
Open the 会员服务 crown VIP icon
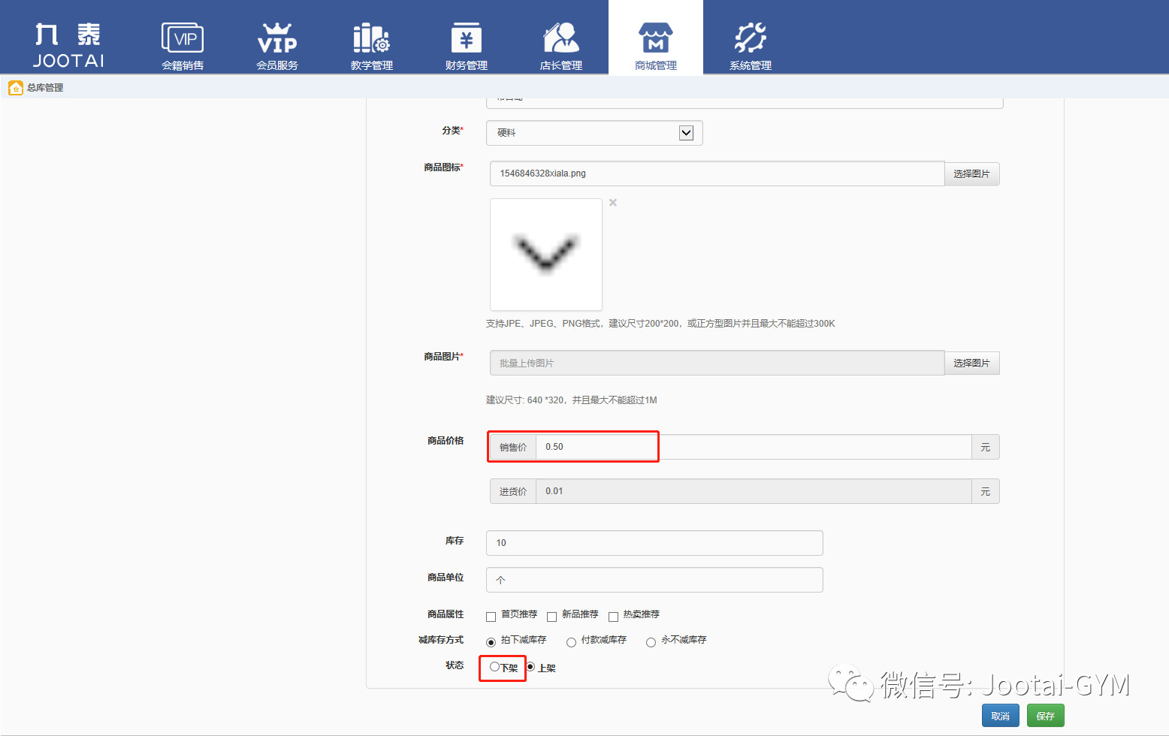click(x=277, y=38)
